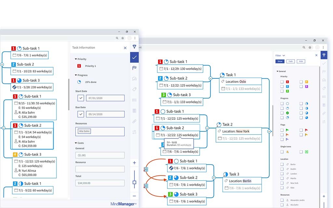333x208 pixels.
Task: Check the Berlin location checkbox
Action: (x=282, y=164)
